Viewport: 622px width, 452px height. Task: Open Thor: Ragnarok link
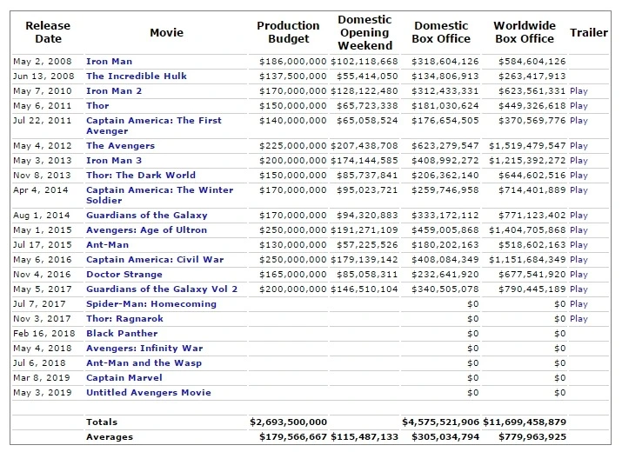pos(124,319)
